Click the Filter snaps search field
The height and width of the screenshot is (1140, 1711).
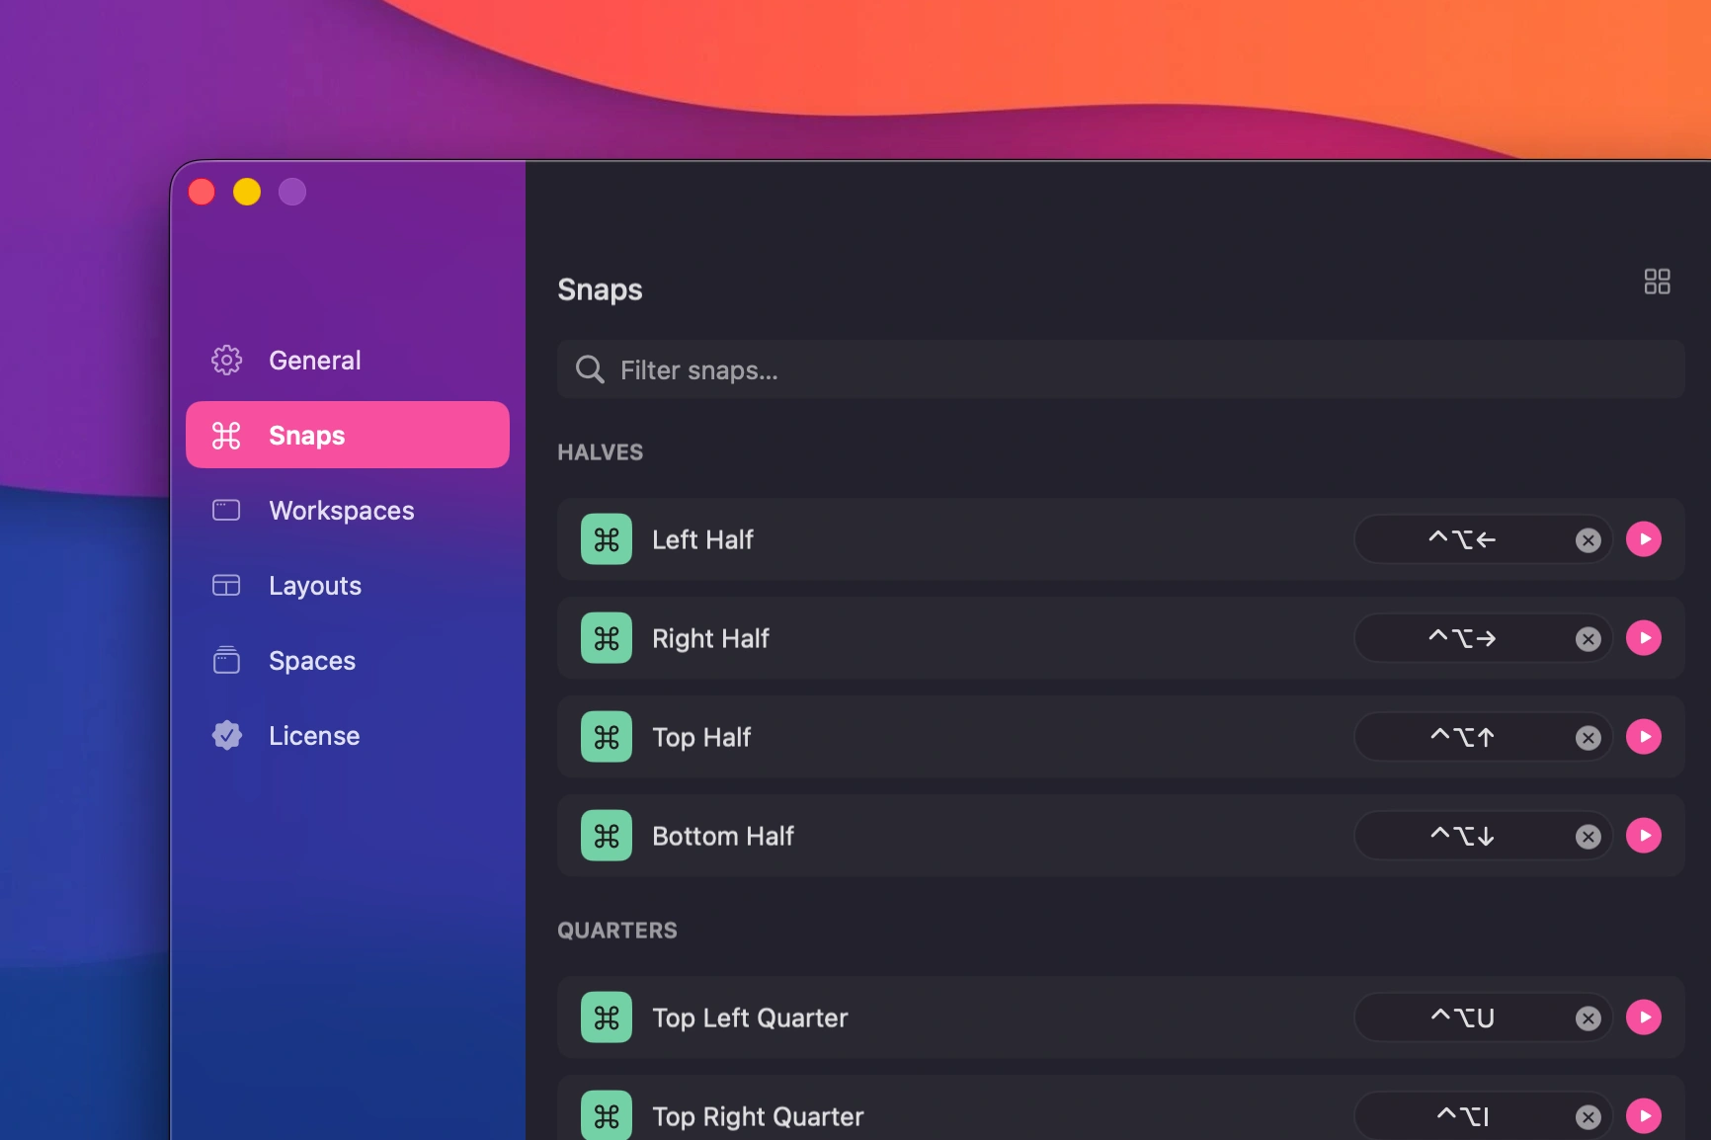1120,370
